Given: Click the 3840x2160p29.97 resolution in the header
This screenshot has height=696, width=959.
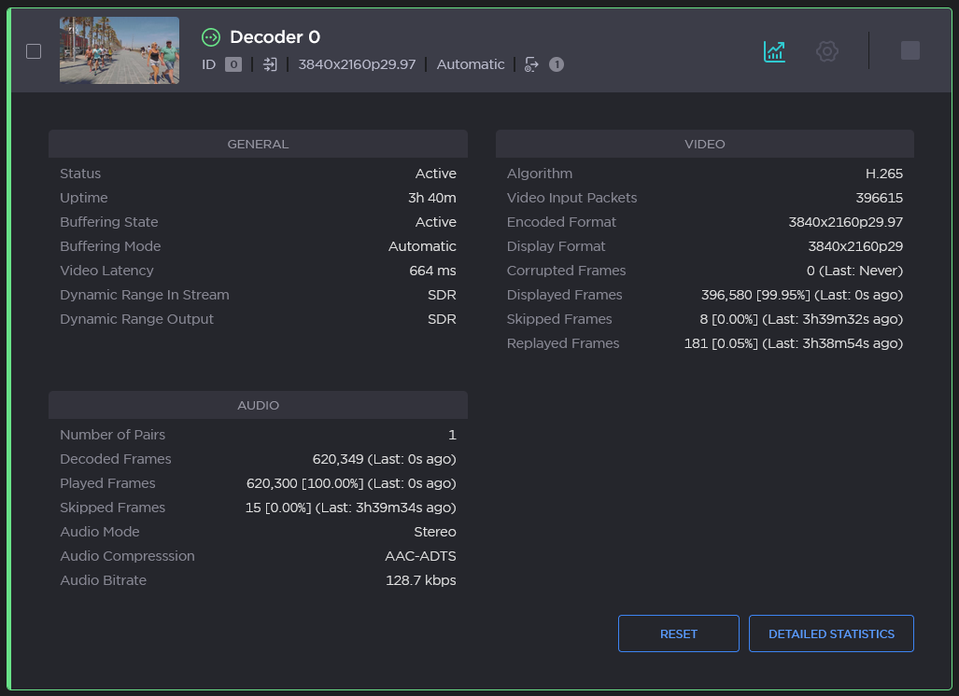Looking at the screenshot, I should click(x=357, y=64).
